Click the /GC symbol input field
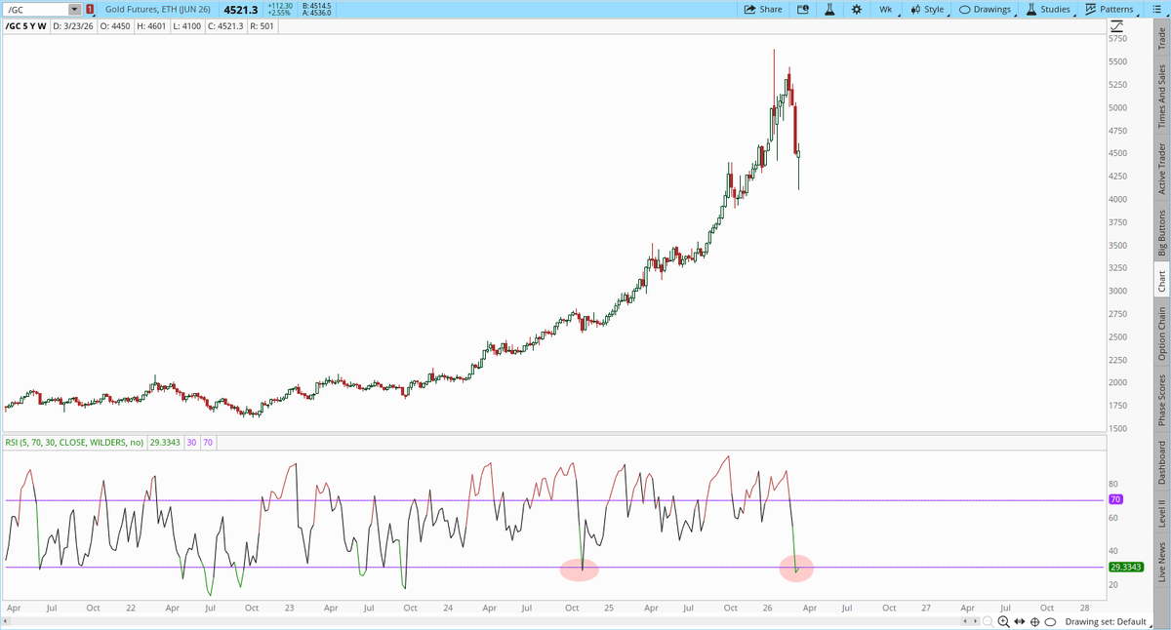The image size is (1171, 630). pos(36,10)
